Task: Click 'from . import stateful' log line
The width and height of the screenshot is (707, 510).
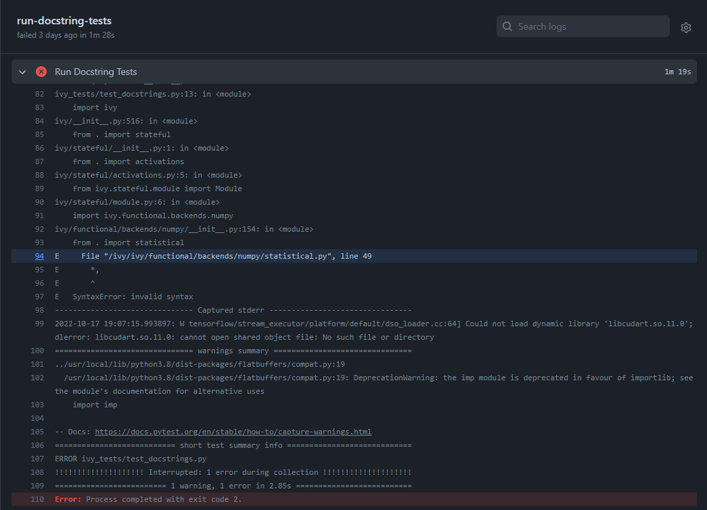Action: point(121,134)
